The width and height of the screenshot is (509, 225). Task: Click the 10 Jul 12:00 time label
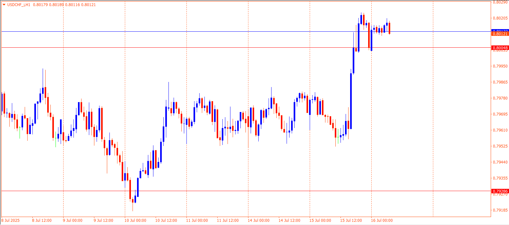tap(166, 221)
